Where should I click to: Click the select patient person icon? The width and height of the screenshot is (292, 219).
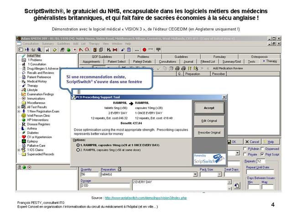27,50
